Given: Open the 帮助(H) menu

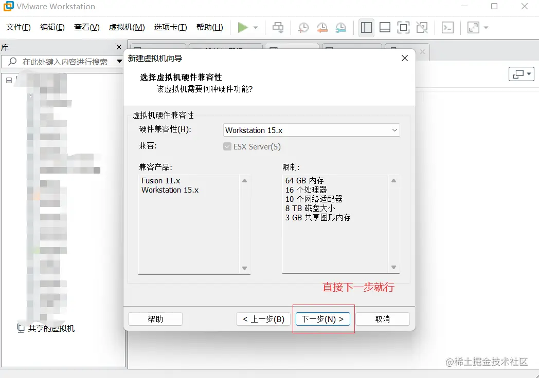Looking at the screenshot, I should point(210,27).
